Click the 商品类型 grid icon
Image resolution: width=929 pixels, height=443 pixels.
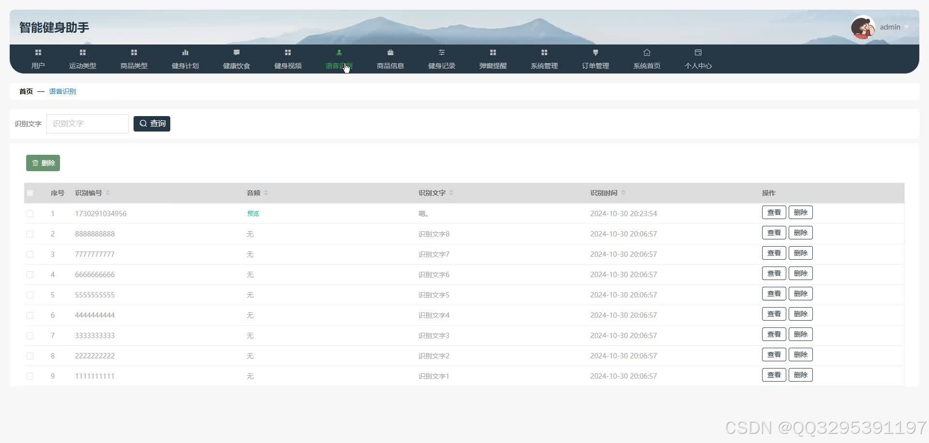[x=134, y=52]
